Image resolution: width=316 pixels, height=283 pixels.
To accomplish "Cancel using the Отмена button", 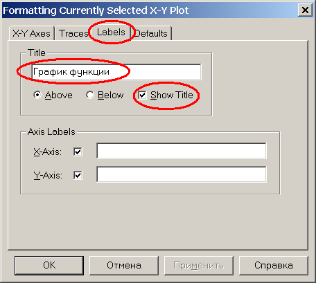I will 124,266.
